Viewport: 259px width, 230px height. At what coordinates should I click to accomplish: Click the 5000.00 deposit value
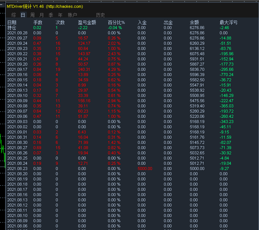click(145, 169)
